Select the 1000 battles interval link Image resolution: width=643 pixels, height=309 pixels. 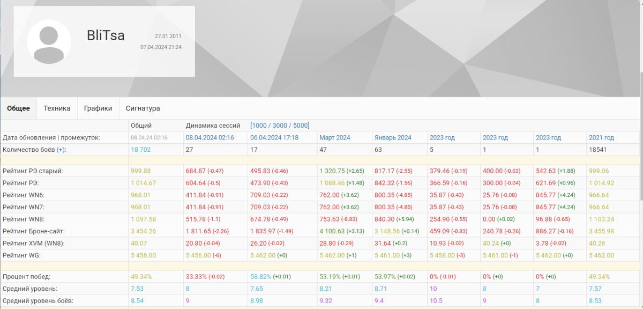260,126
